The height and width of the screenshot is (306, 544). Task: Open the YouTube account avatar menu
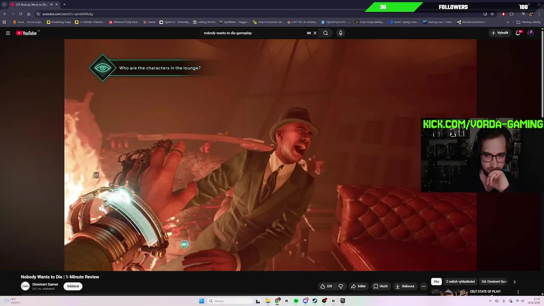click(x=530, y=33)
